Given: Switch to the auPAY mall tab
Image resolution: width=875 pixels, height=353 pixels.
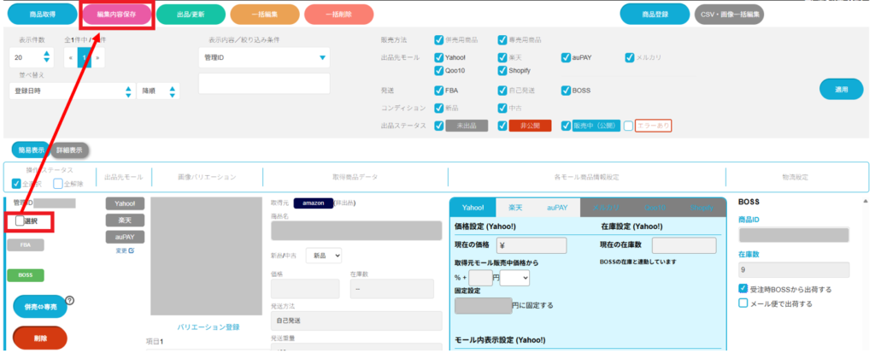Looking at the screenshot, I should [558, 208].
